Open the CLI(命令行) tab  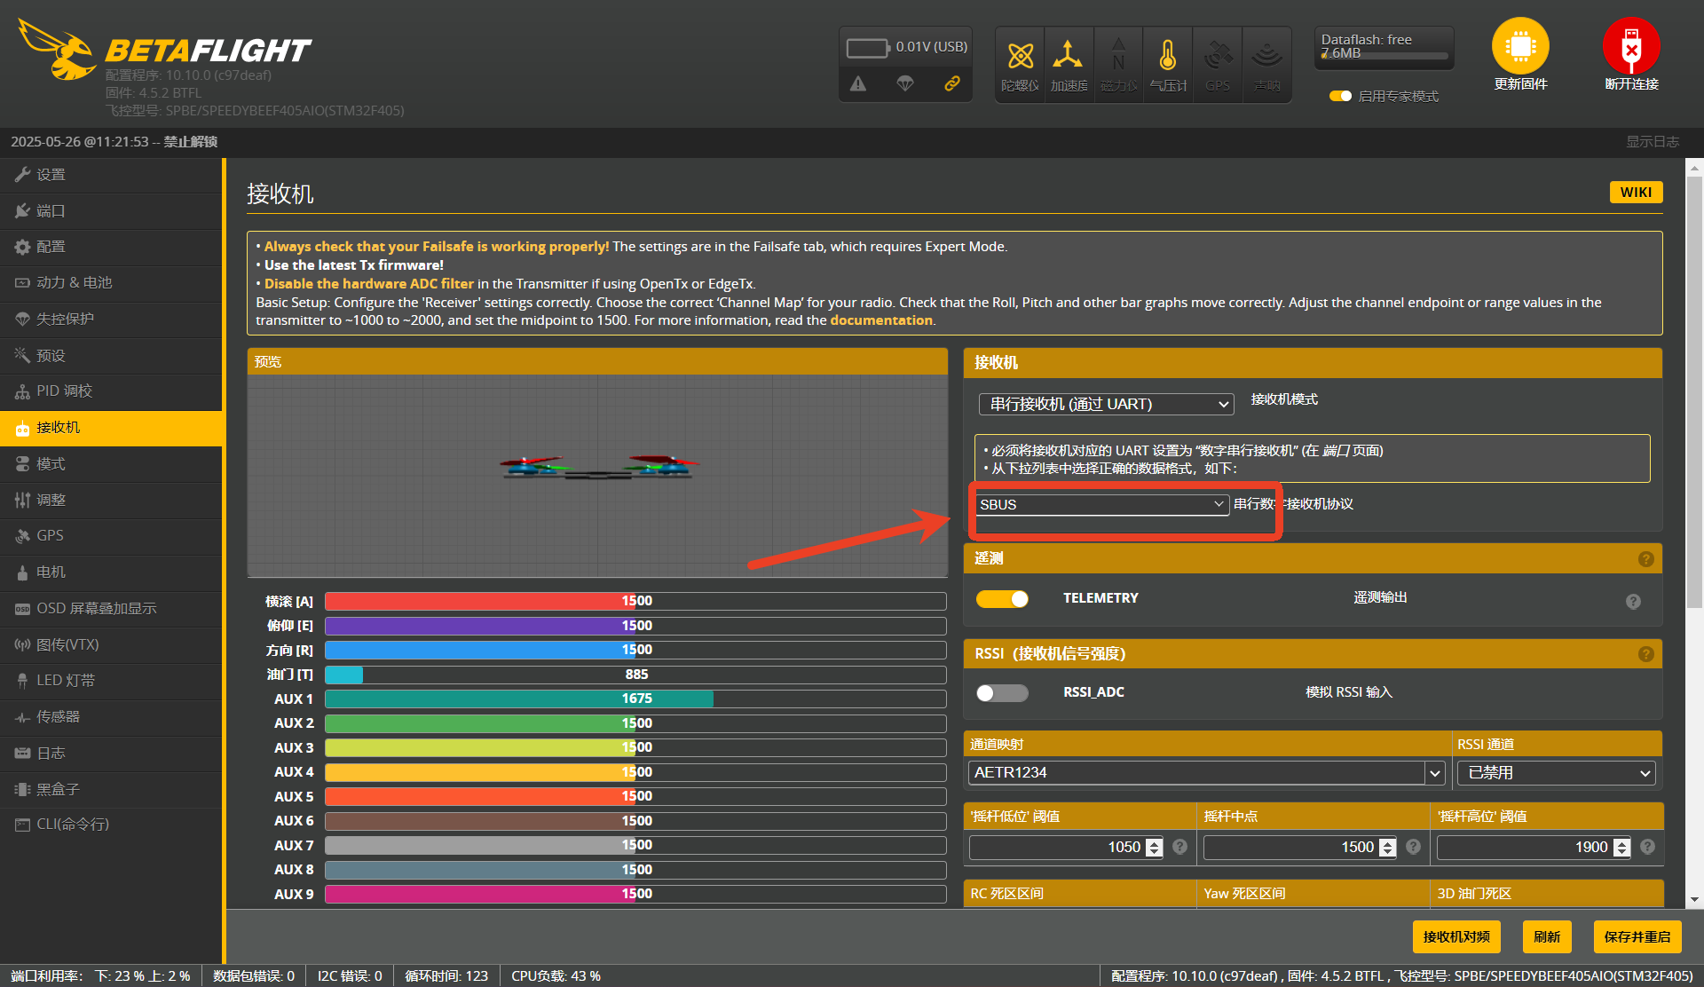(x=111, y=825)
